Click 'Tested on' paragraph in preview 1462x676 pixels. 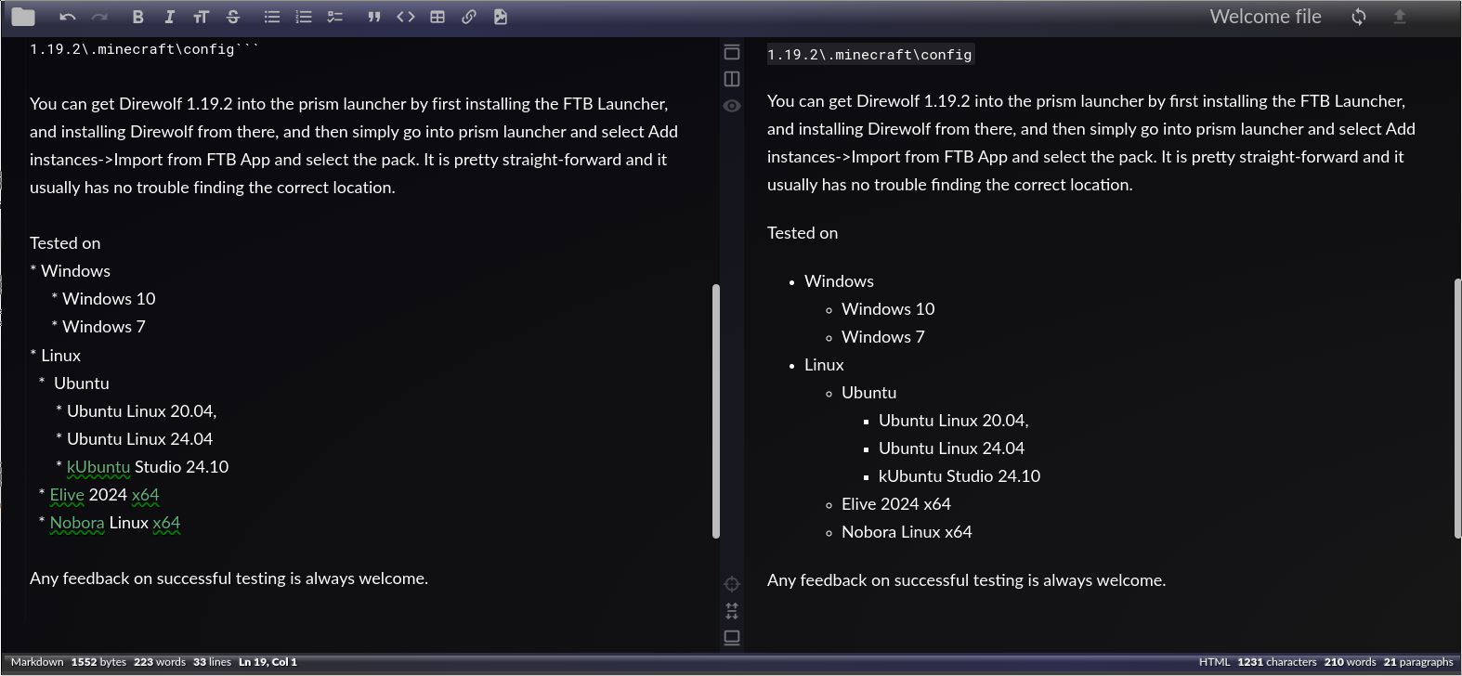click(x=803, y=233)
